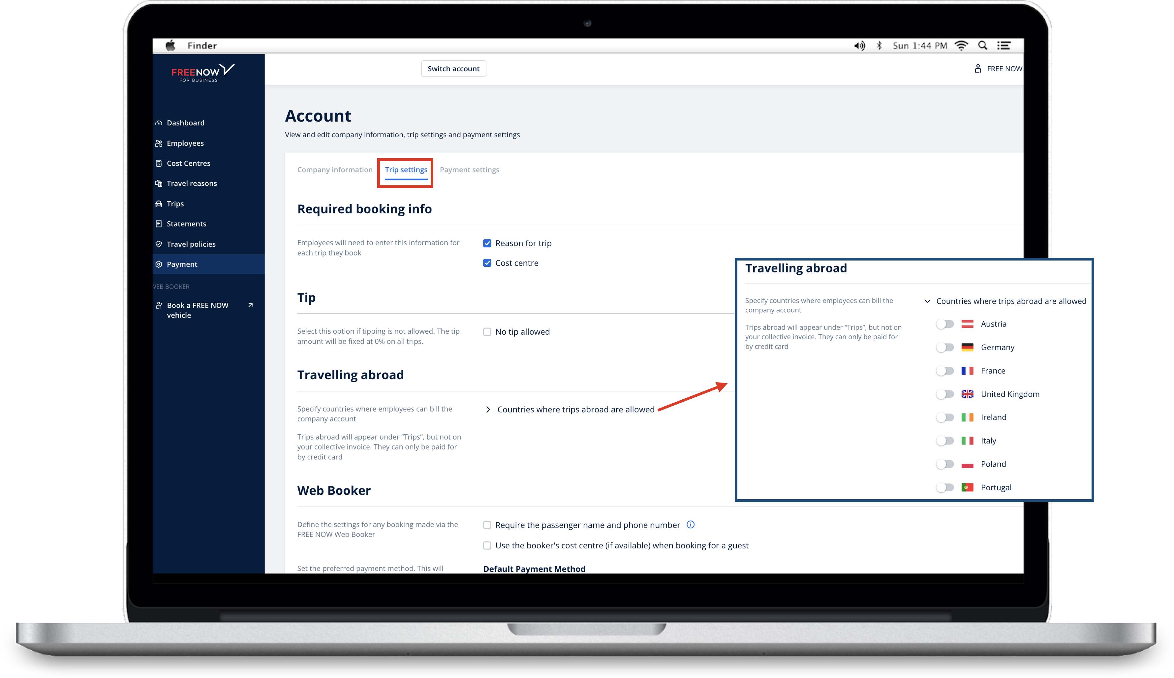Toggle the Germany trips abroad switch
The image size is (1174, 678).
[x=945, y=347]
